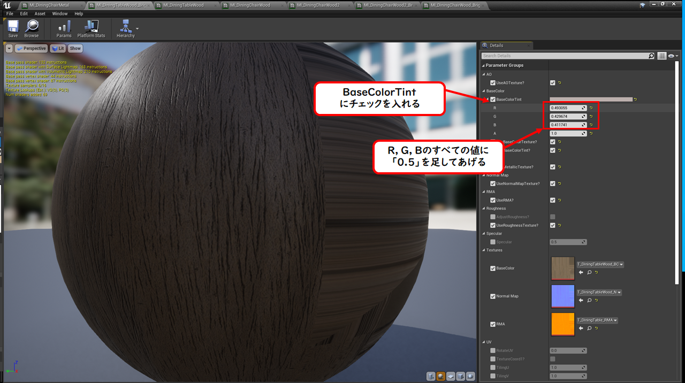Browse to RMA texture asset
Image resolution: width=685 pixels, height=383 pixels.
pos(589,328)
